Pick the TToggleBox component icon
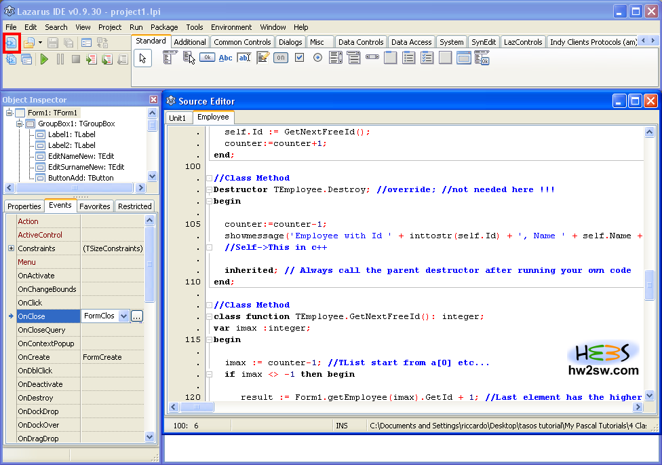The height and width of the screenshot is (465, 662). [281, 58]
